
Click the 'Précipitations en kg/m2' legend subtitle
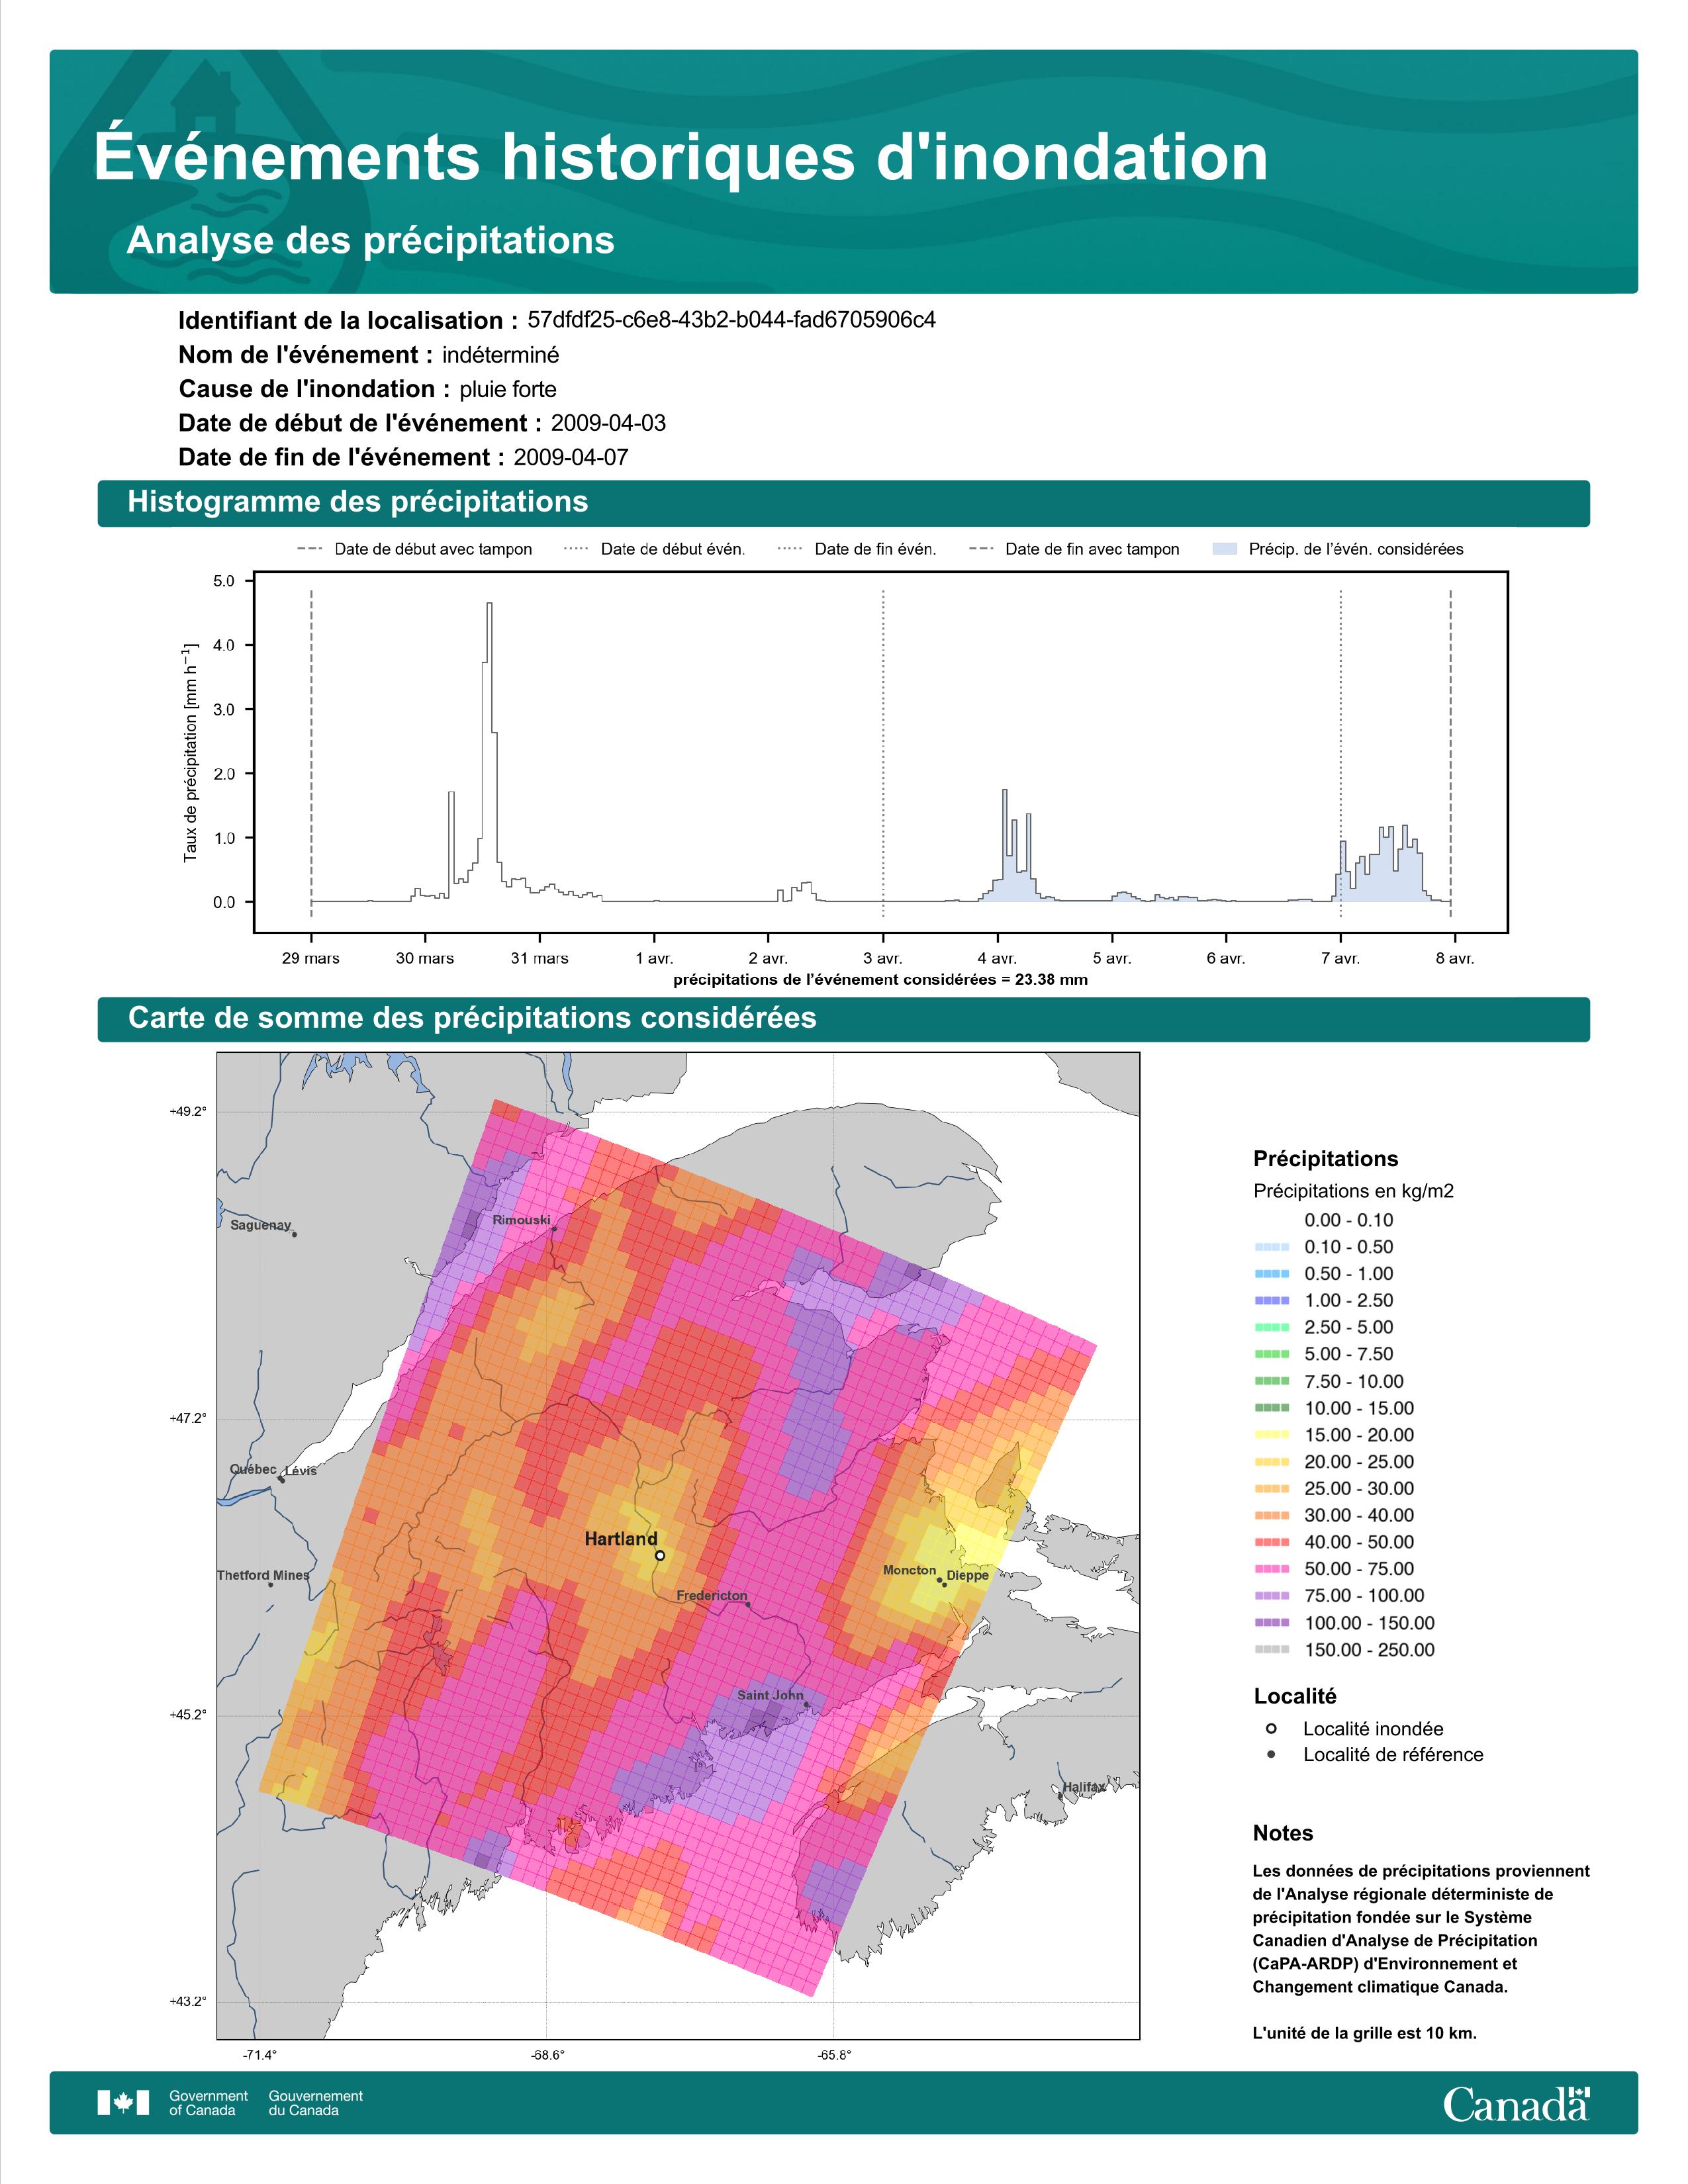1353,1191
